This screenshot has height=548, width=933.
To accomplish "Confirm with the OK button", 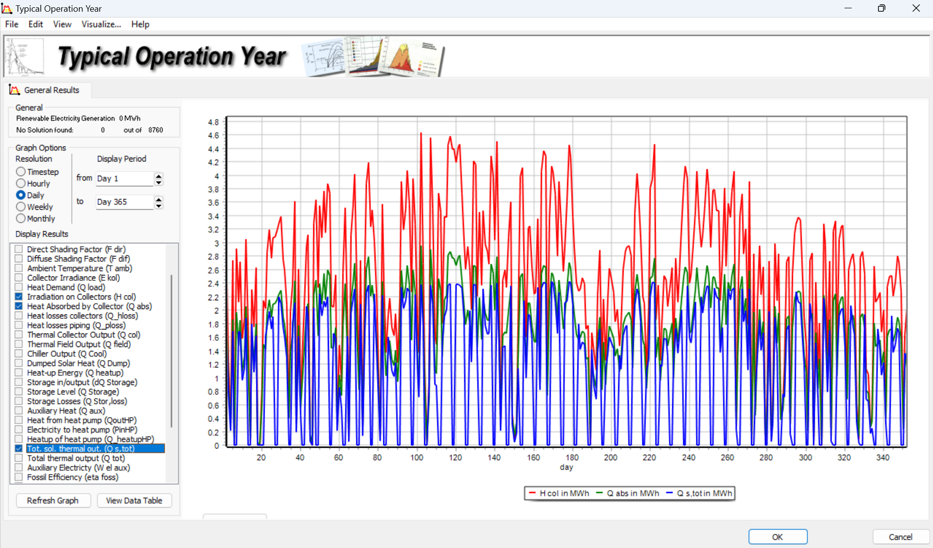I will (777, 537).
